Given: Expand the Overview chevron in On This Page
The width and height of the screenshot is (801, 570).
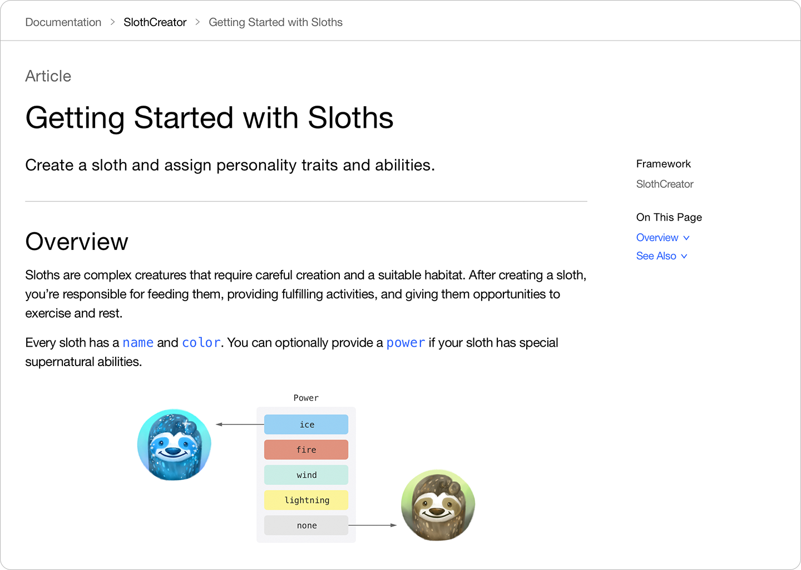Looking at the screenshot, I should [x=686, y=238].
